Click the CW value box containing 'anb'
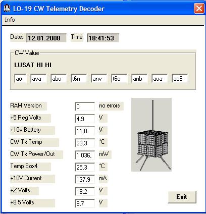Screen dimensions: 206x214 pyautogui.click(x=139, y=79)
